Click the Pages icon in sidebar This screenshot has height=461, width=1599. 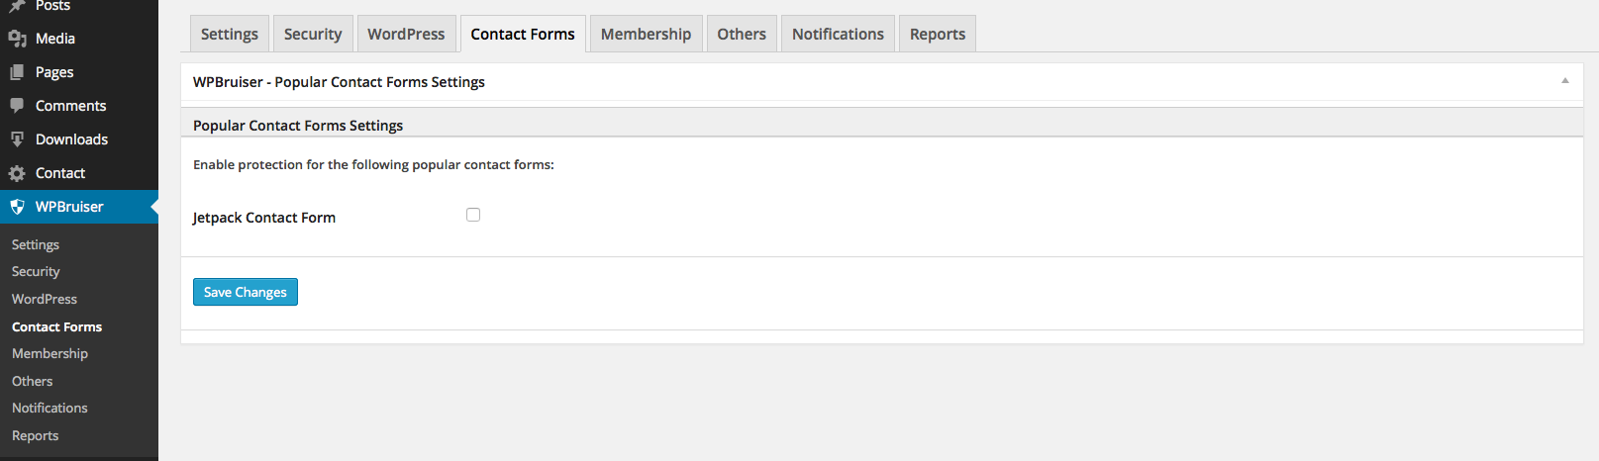[17, 72]
